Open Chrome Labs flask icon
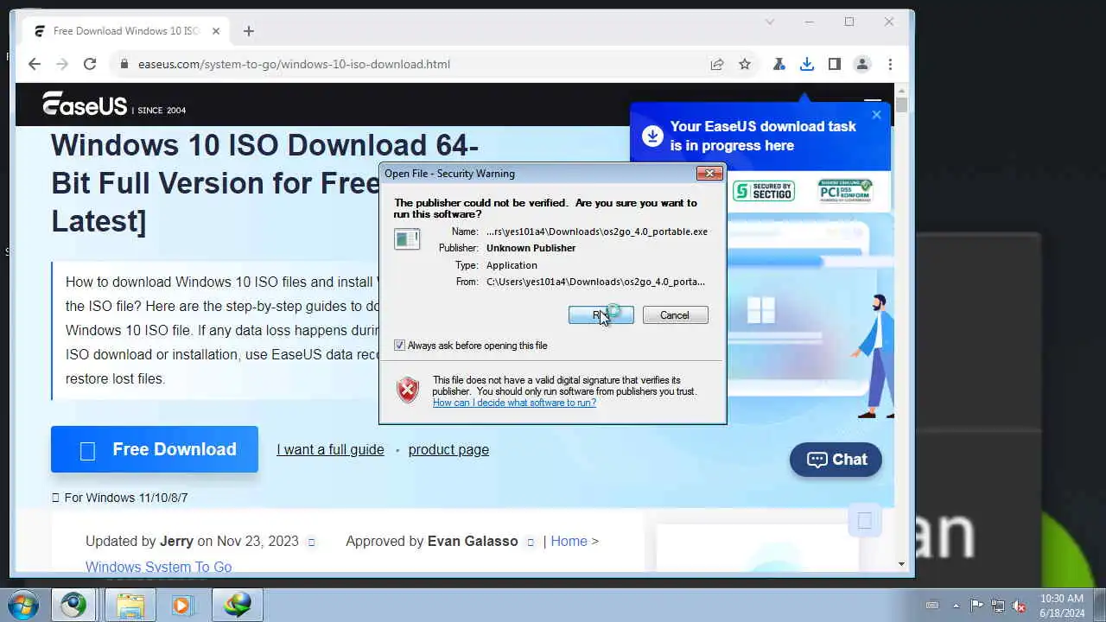 779,64
